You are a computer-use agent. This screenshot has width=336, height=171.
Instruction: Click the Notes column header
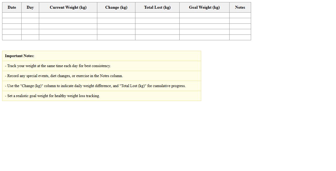240,7
